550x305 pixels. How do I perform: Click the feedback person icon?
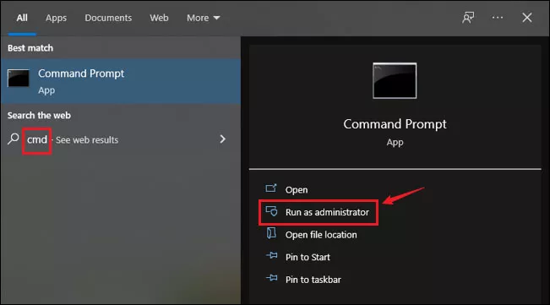[x=468, y=18]
